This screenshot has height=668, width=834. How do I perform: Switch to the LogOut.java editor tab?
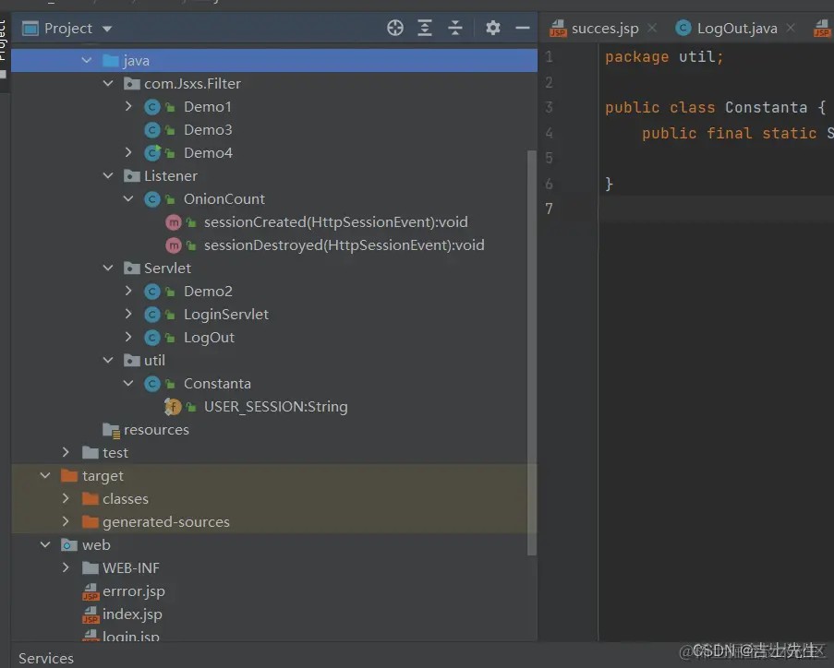point(737,29)
